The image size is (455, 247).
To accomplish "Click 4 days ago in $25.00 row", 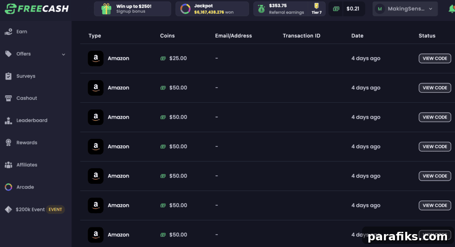I will click(366, 58).
